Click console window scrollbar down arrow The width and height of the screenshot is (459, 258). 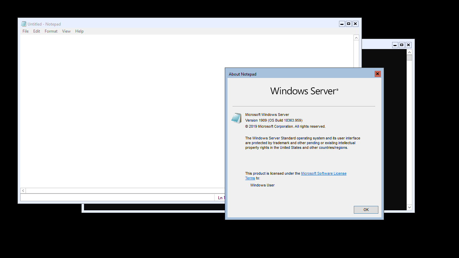(x=409, y=208)
